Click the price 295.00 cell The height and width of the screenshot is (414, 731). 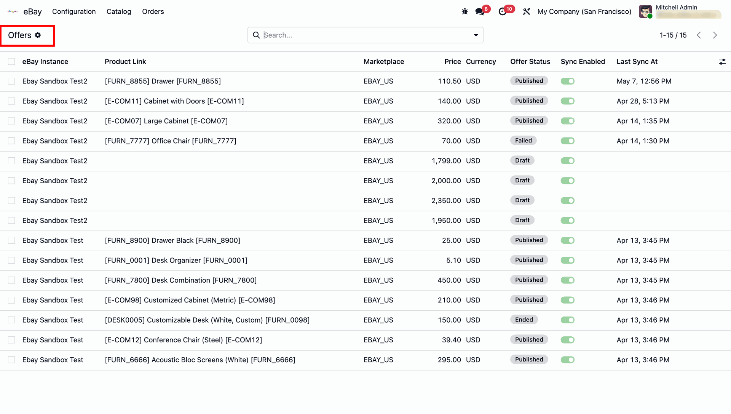pyautogui.click(x=449, y=360)
